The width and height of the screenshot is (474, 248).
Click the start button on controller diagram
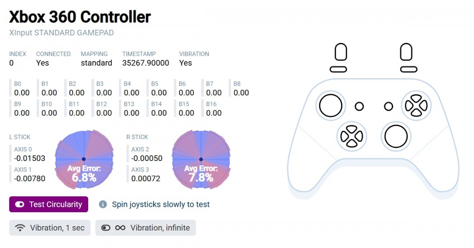pos(388,106)
